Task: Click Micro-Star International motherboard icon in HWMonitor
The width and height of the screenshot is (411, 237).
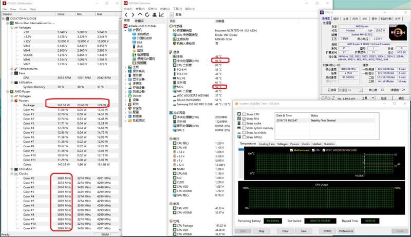Action: [12, 23]
